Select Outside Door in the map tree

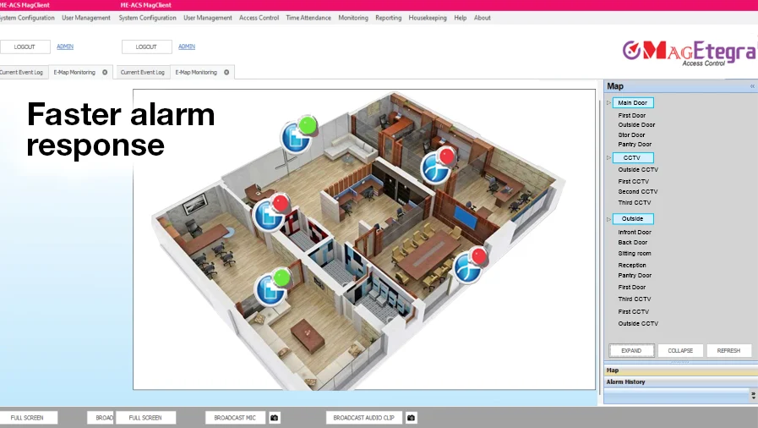coord(636,125)
